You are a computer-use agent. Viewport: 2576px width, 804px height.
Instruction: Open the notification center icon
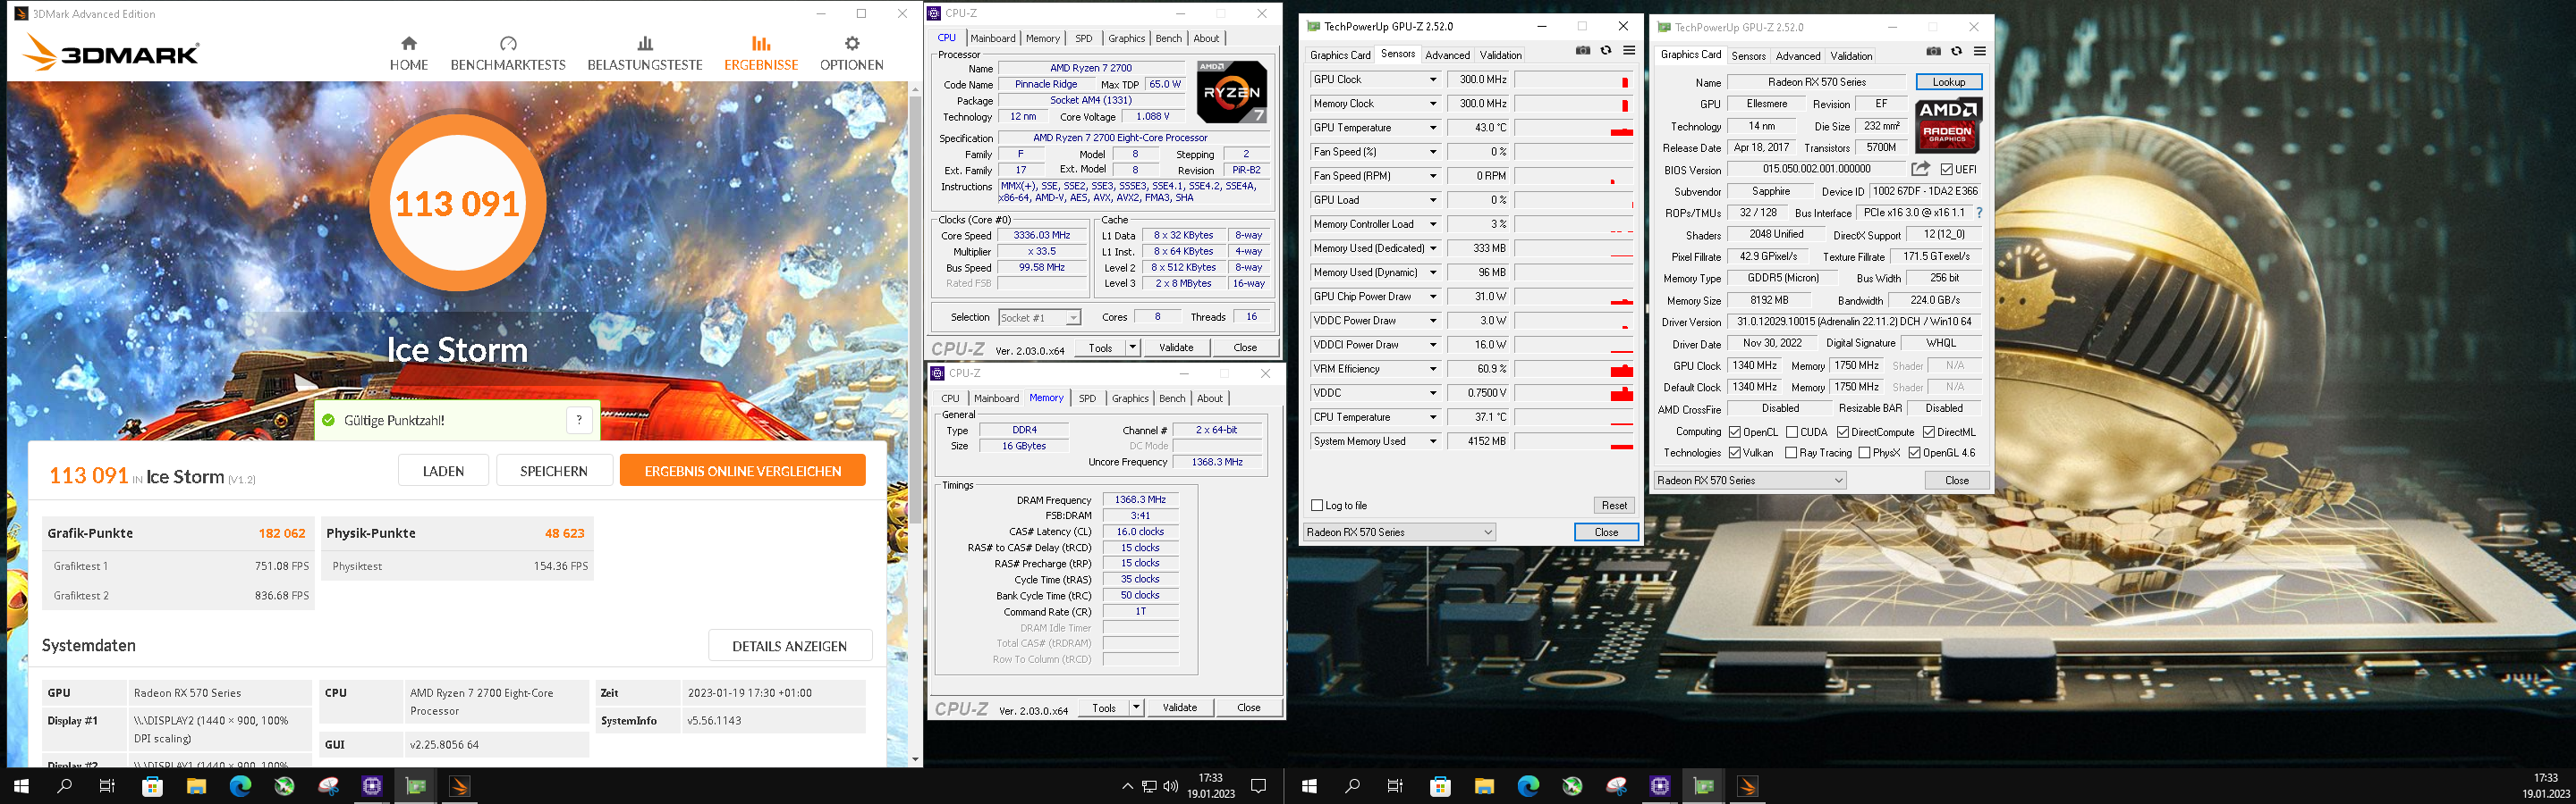(x=1259, y=786)
